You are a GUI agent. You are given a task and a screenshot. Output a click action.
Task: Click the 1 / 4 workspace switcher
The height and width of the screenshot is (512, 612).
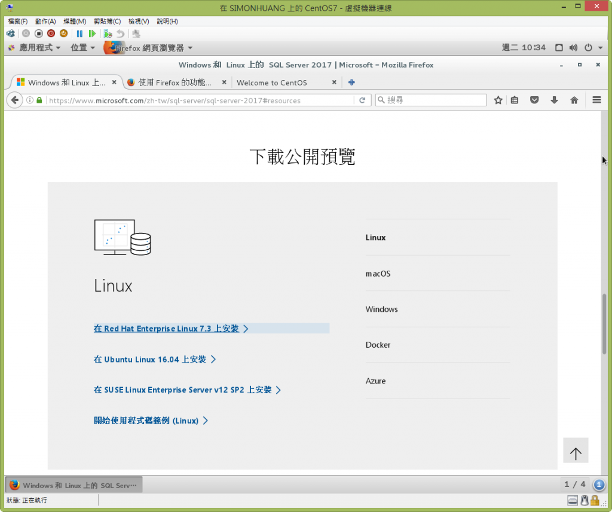point(575,485)
